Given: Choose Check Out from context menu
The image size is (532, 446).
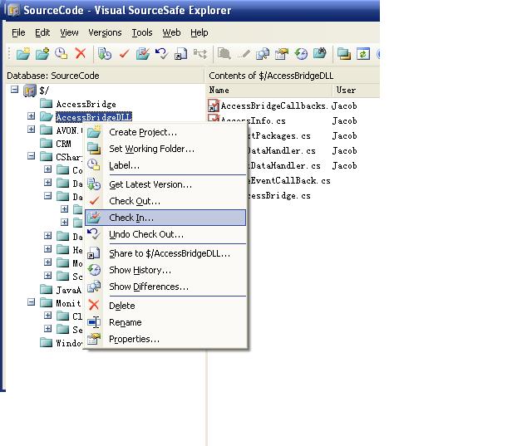Looking at the screenshot, I should tap(165, 201).
